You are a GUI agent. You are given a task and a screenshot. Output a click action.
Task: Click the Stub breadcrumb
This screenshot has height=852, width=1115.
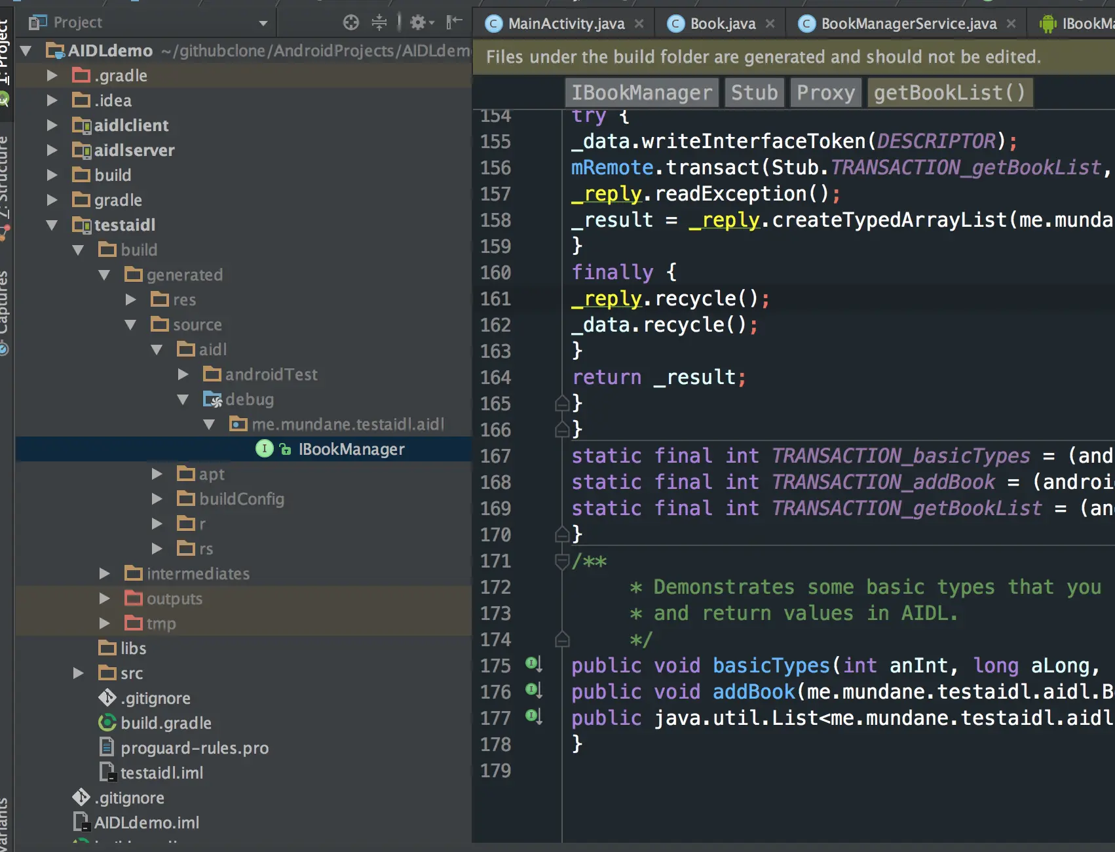point(754,92)
